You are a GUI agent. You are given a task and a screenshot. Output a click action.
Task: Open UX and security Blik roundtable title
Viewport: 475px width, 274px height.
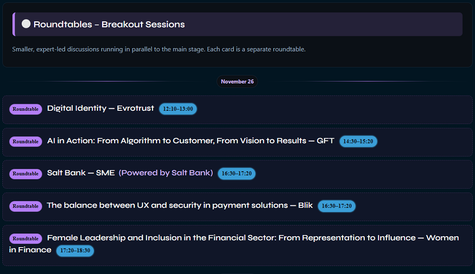coord(180,206)
